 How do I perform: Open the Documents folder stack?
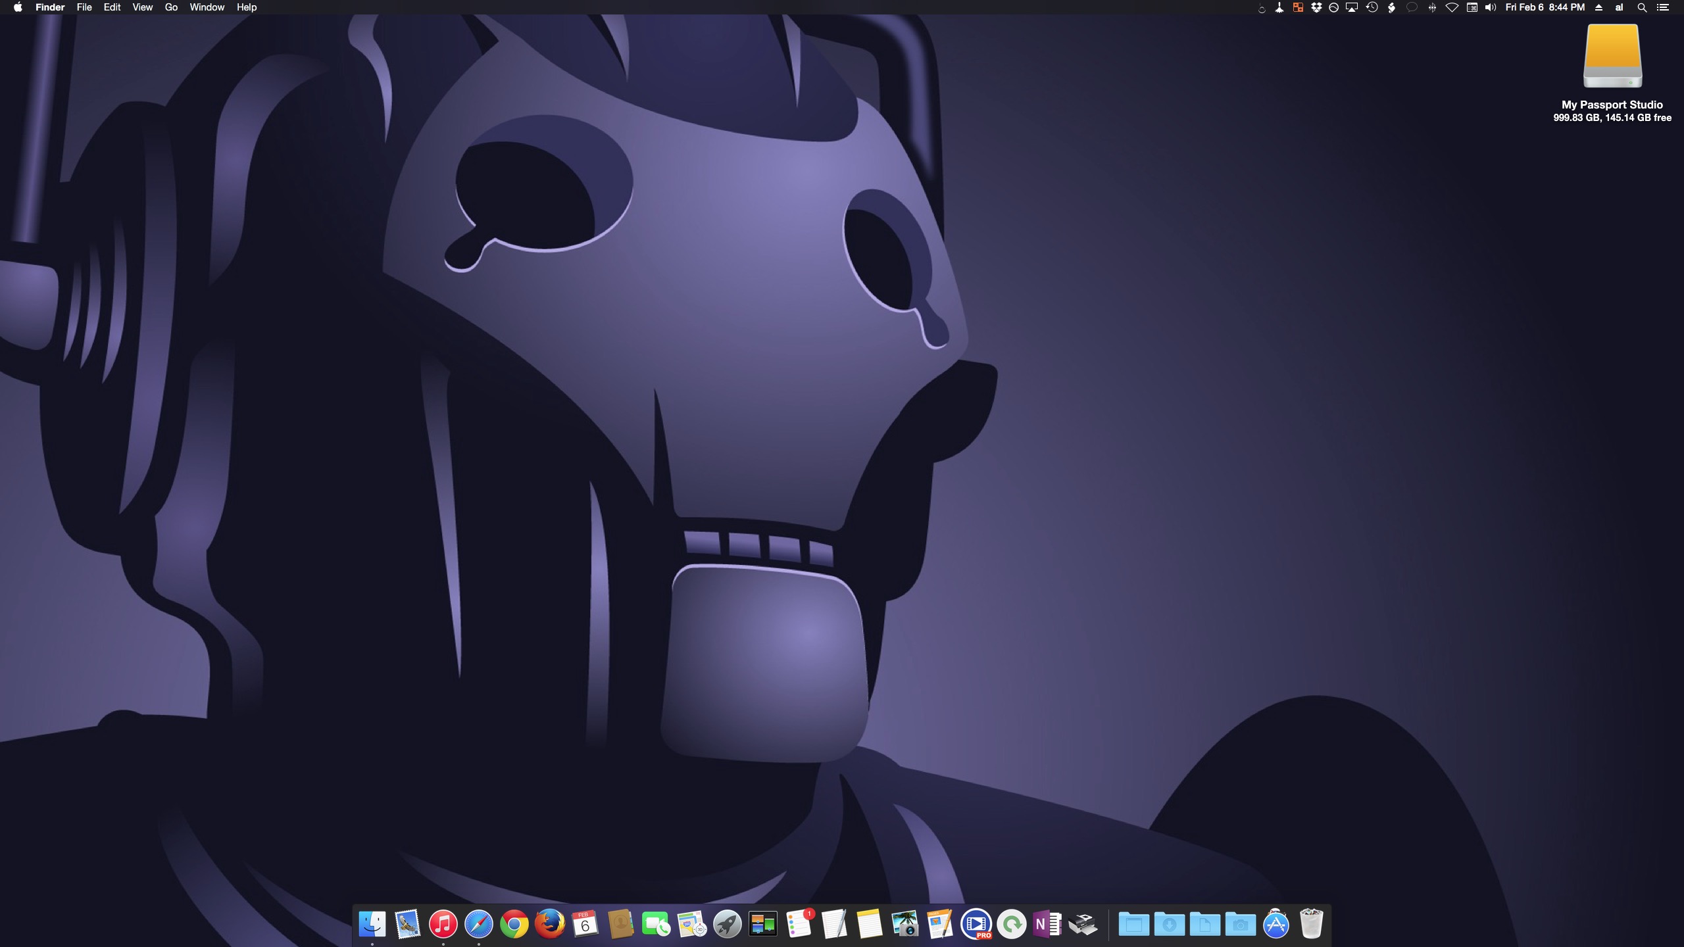tap(1204, 924)
